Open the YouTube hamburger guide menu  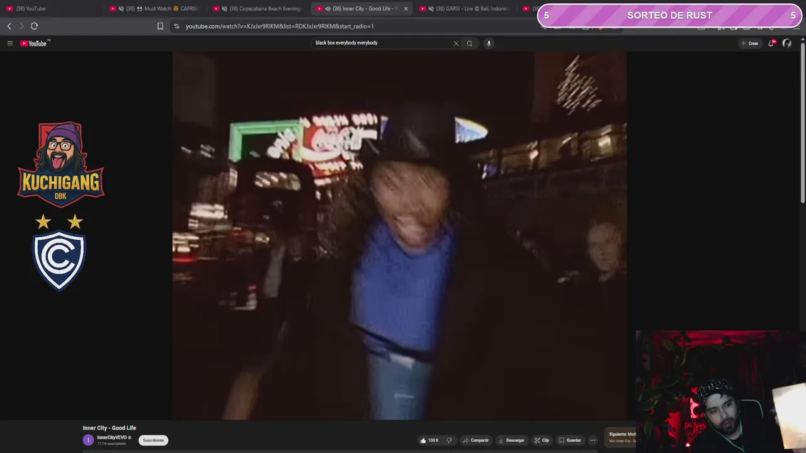(10, 43)
